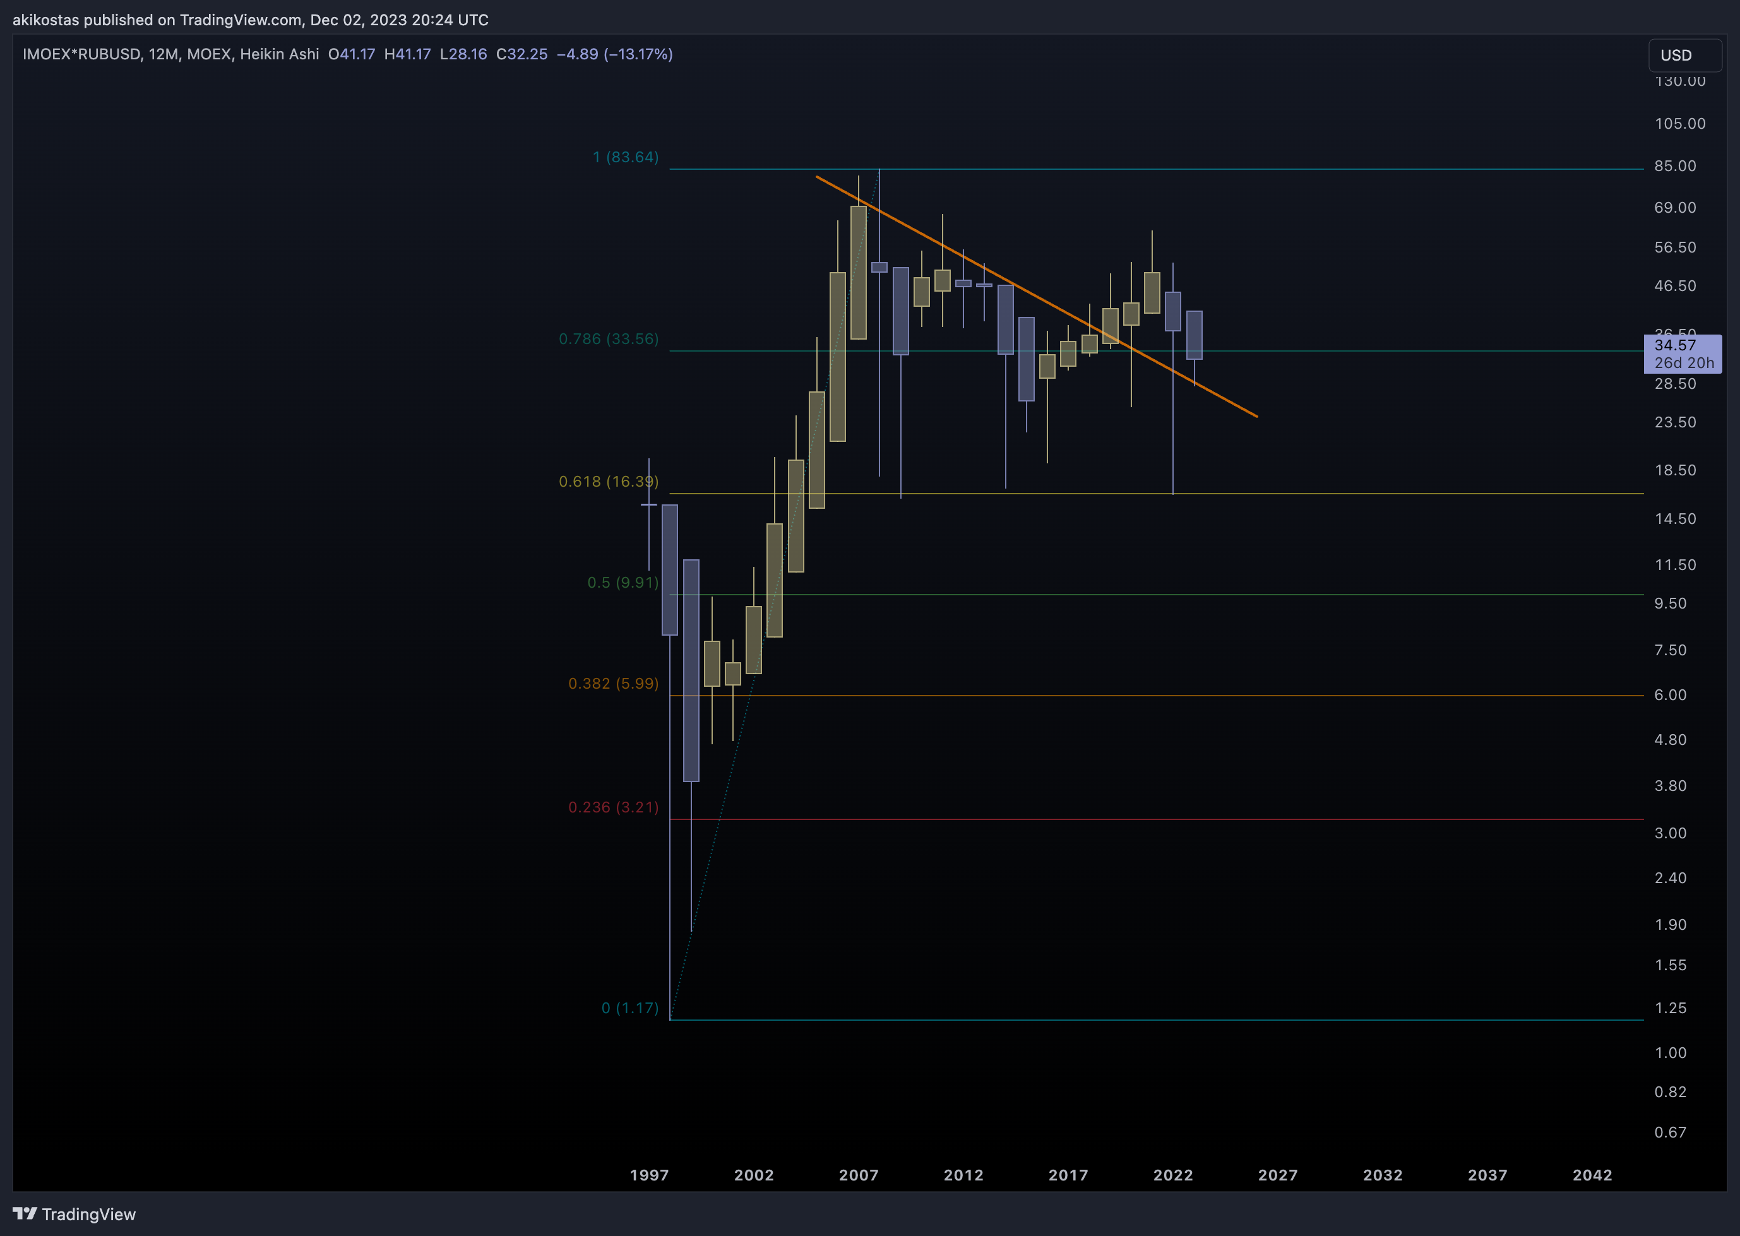Click the 1.55 price axis label

[x=1671, y=965]
